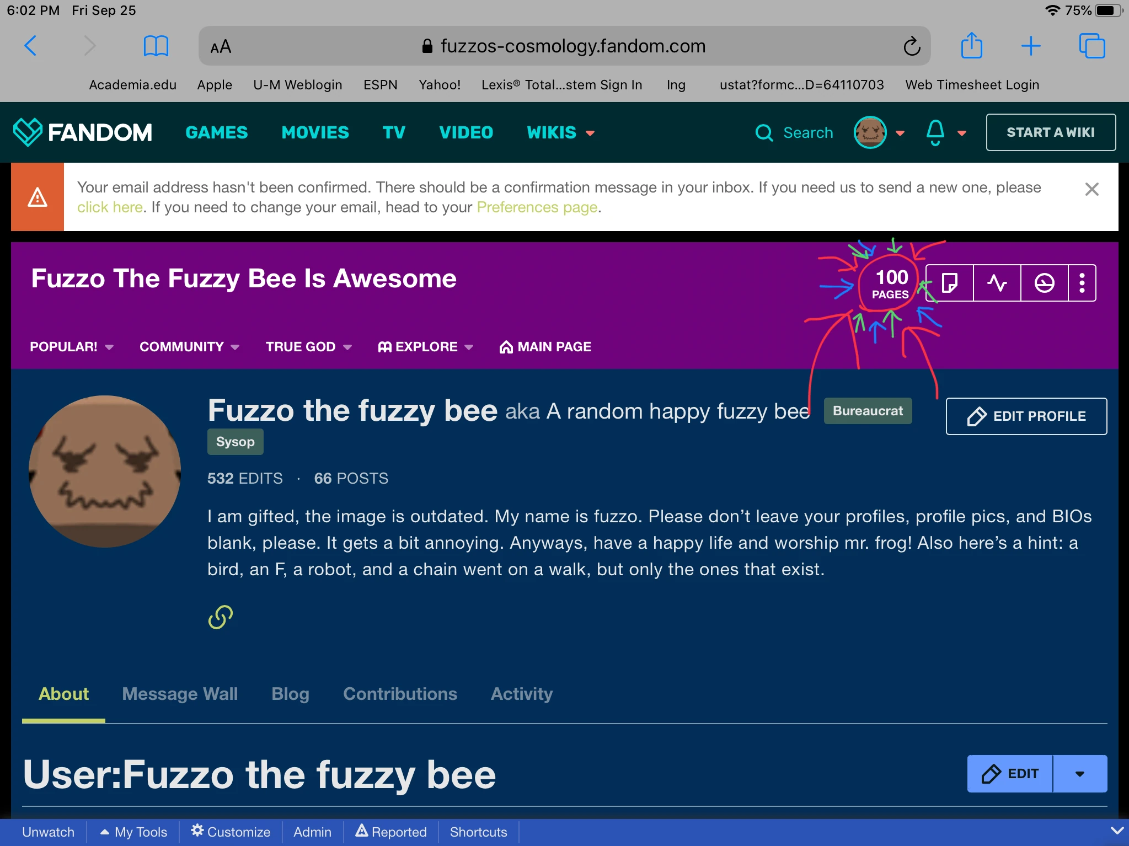This screenshot has height=846, width=1129.
Task: Open the three-dot more options menu
Action: tap(1082, 283)
